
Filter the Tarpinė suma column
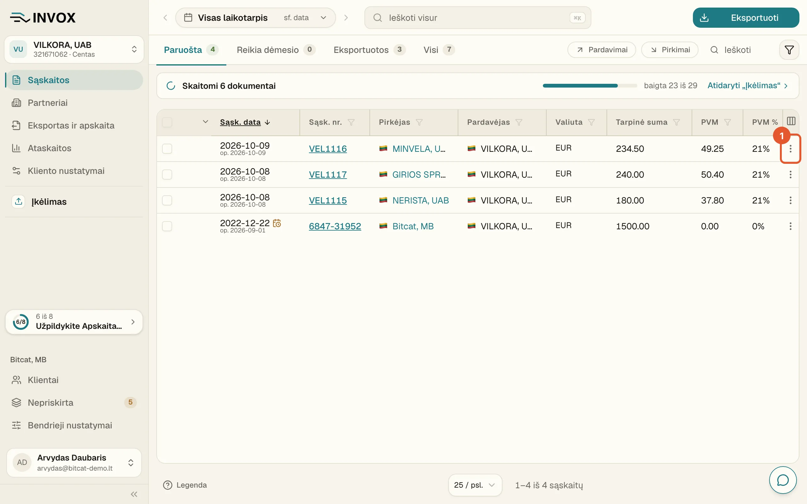(676, 122)
